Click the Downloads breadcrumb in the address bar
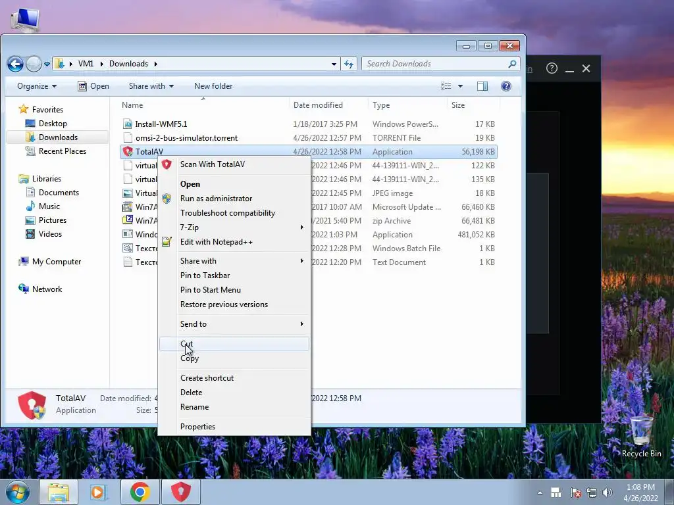This screenshot has width=674, height=505. pos(128,64)
